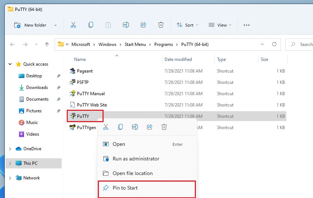The image size is (313, 198).
Task: Unpin Desktop using its pin icon
Action: pos(58,76)
